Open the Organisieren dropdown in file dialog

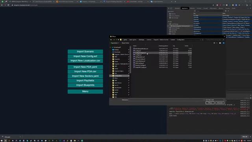(x=115, y=43)
